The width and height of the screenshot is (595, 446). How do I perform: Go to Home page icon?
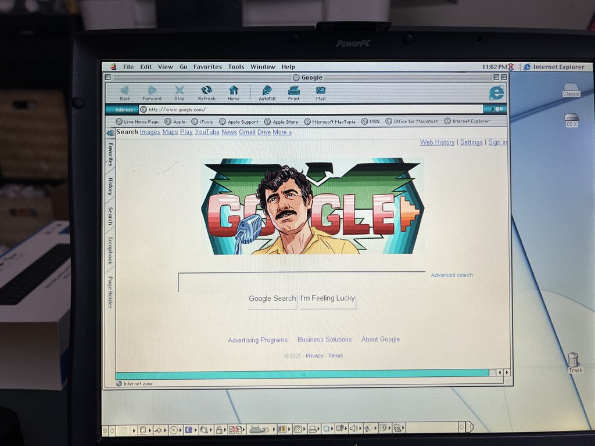[234, 93]
